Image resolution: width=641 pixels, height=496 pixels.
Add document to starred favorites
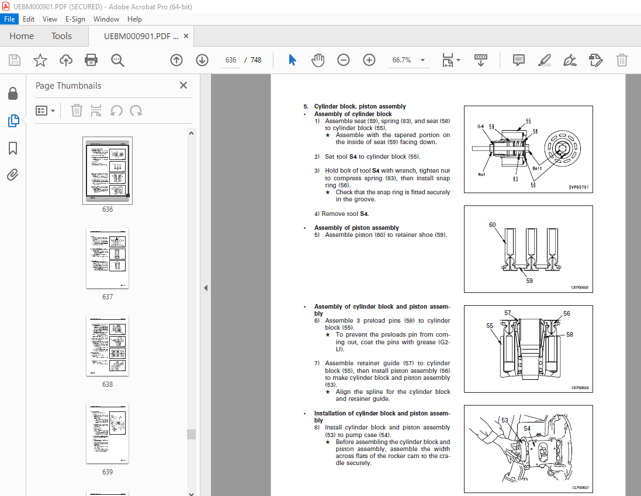(x=40, y=61)
